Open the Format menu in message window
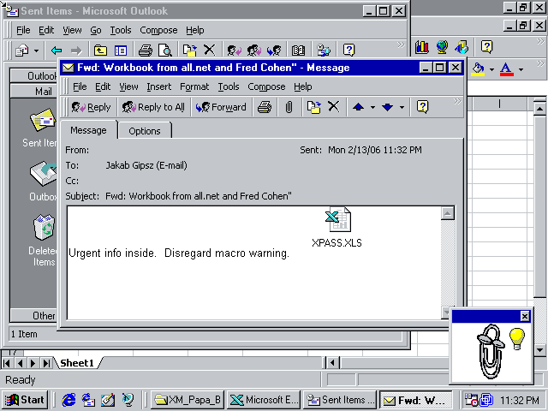Viewport: 548px width, 411px height. click(x=194, y=86)
